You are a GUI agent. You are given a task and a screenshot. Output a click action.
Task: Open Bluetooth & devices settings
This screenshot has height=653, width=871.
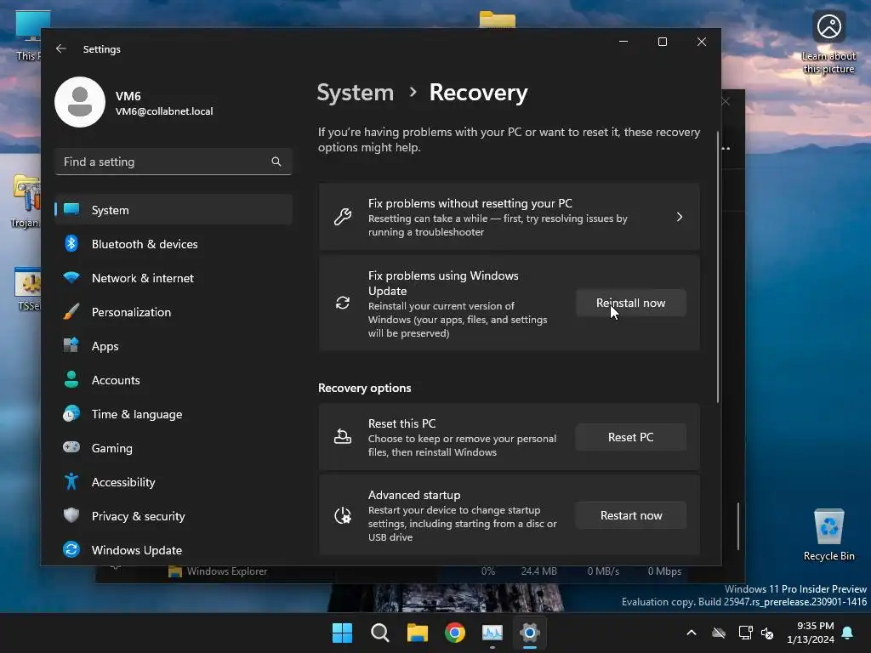coord(174,244)
